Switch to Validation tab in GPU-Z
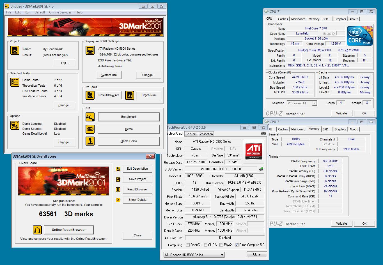Screen dimensions: 383x265 206,134
